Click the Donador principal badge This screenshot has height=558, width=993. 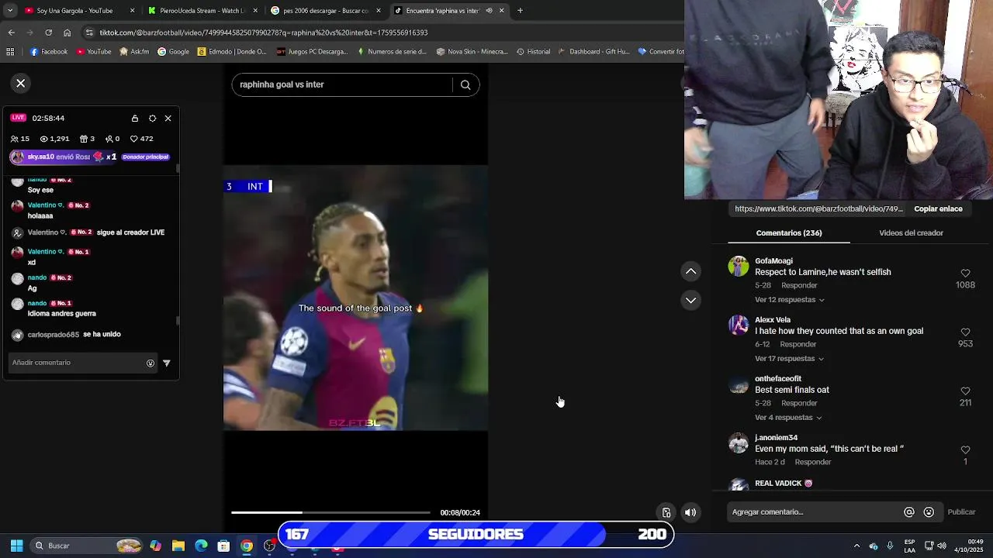[x=145, y=157]
